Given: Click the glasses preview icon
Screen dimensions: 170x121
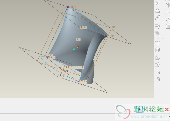Looking at the screenshot, I should tap(151, 109).
